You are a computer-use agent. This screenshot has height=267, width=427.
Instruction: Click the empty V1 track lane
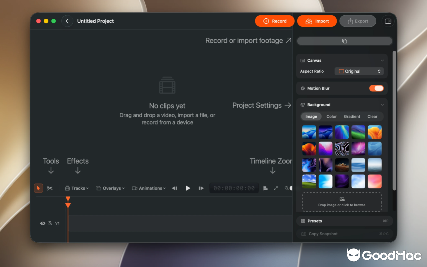(180, 223)
